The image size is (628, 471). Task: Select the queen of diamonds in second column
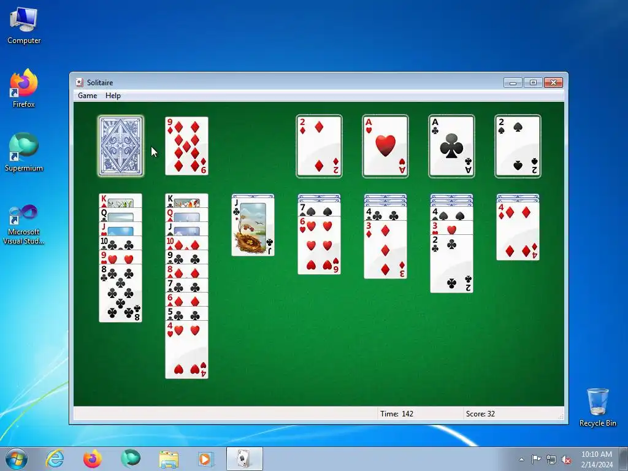point(186,215)
